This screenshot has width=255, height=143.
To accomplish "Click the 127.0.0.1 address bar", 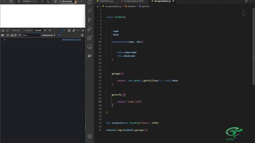I will tap(30, 2).
